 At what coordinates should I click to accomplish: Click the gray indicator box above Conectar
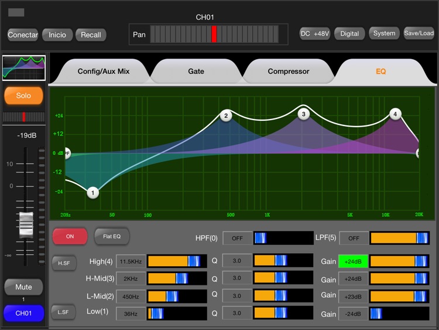pyautogui.click(x=16, y=12)
